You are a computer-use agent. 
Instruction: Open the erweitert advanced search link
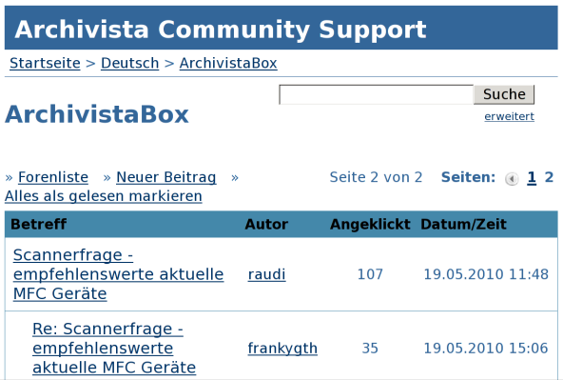pos(509,116)
